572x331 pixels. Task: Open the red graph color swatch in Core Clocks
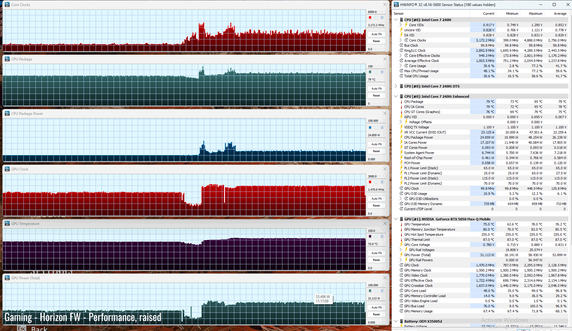pos(370,17)
